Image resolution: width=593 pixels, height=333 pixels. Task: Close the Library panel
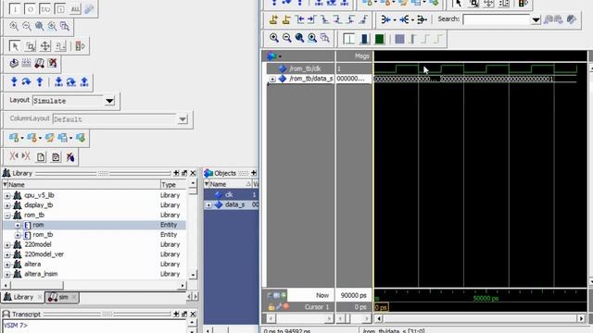coord(193,173)
